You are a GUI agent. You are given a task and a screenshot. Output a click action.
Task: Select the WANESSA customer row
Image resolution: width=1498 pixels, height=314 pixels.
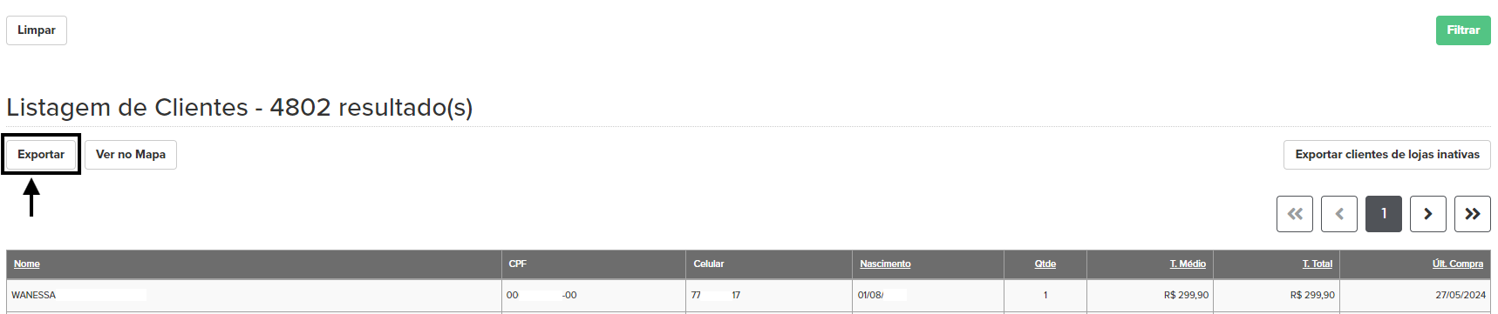point(748,295)
